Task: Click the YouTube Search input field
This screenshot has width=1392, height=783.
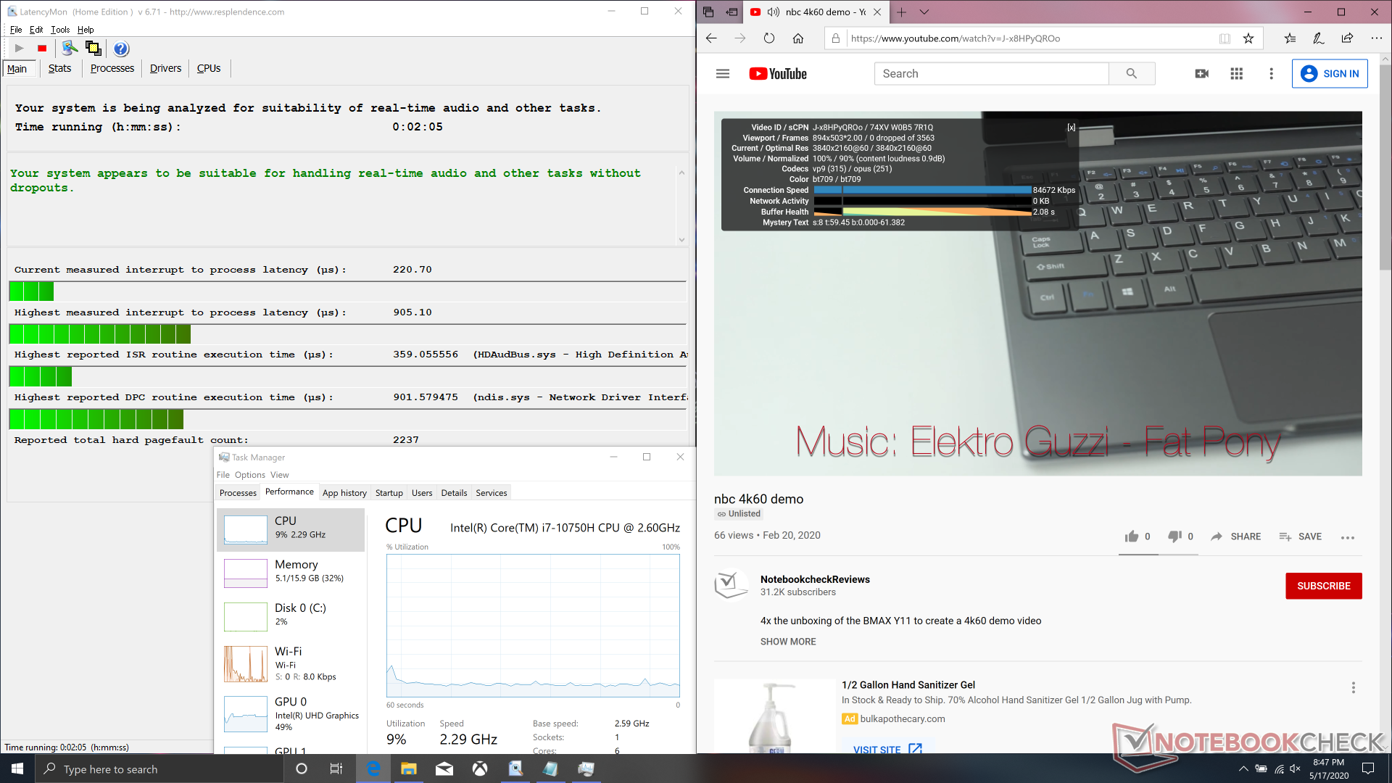Action: [x=991, y=73]
